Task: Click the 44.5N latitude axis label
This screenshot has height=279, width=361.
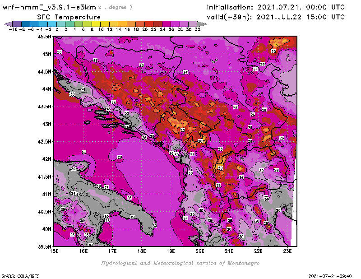Action: [44, 72]
